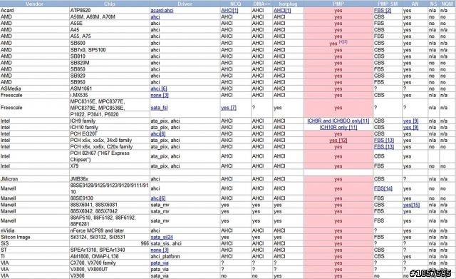Select the SB950 chip cell
The height and width of the screenshot is (279, 456).
110,82
